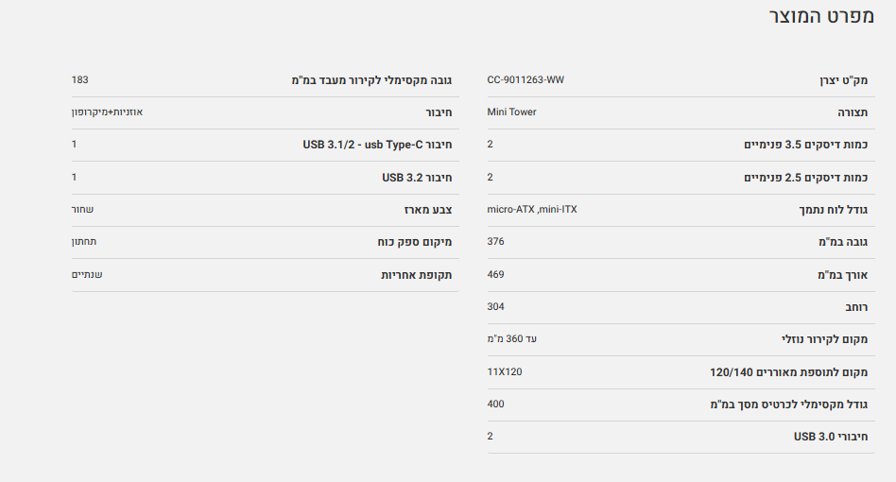The image size is (896, 482).
Task: Click the "חיבורי USB 3.0" label
Action: pos(830,437)
